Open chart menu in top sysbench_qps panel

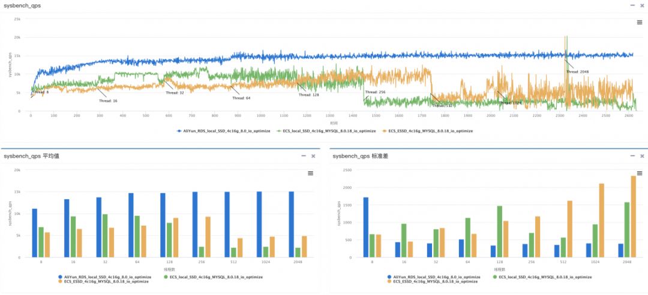[640, 22]
